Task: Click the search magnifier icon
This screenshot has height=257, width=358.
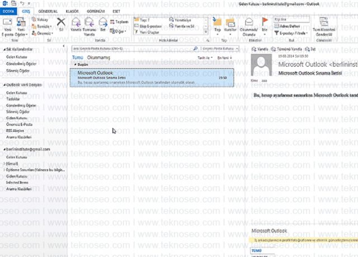Action: coord(195,49)
